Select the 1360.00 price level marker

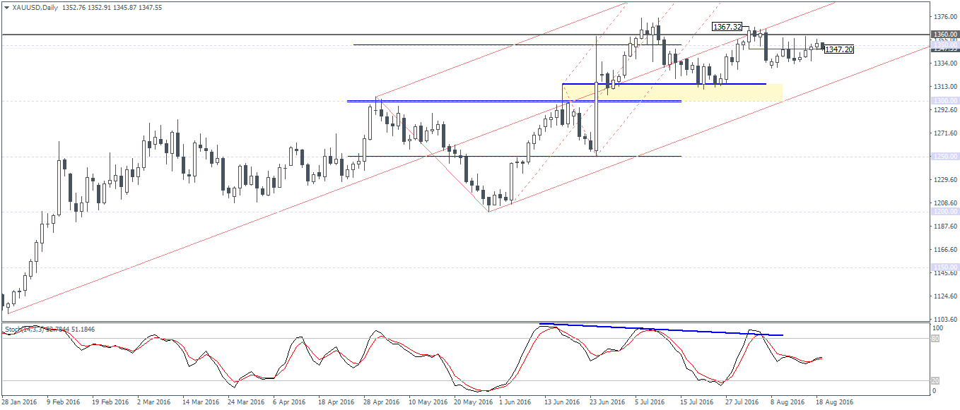click(x=944, y=34)
